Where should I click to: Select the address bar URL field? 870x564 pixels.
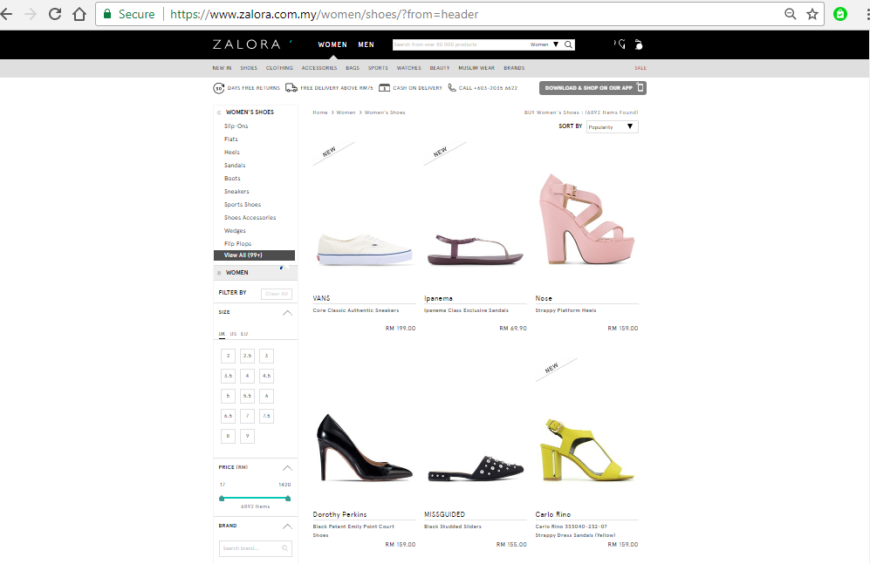coord(459,14)
